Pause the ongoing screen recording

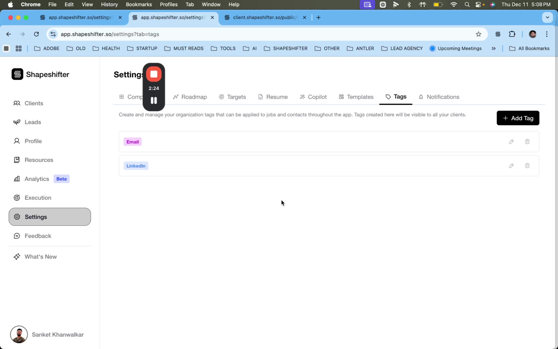pyautogui.click(x=154, y=100)
